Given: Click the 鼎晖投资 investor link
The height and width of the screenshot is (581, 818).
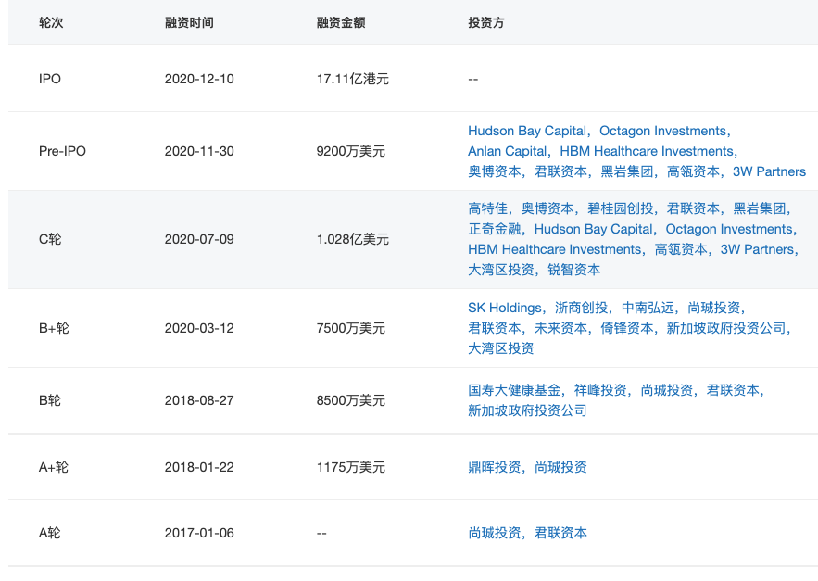Looking at the screenshot, I should (494, 467).
